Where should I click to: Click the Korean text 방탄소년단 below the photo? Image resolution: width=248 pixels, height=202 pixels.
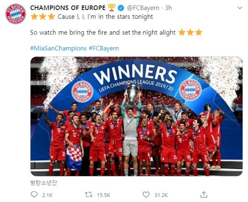[x=44, y=183]
